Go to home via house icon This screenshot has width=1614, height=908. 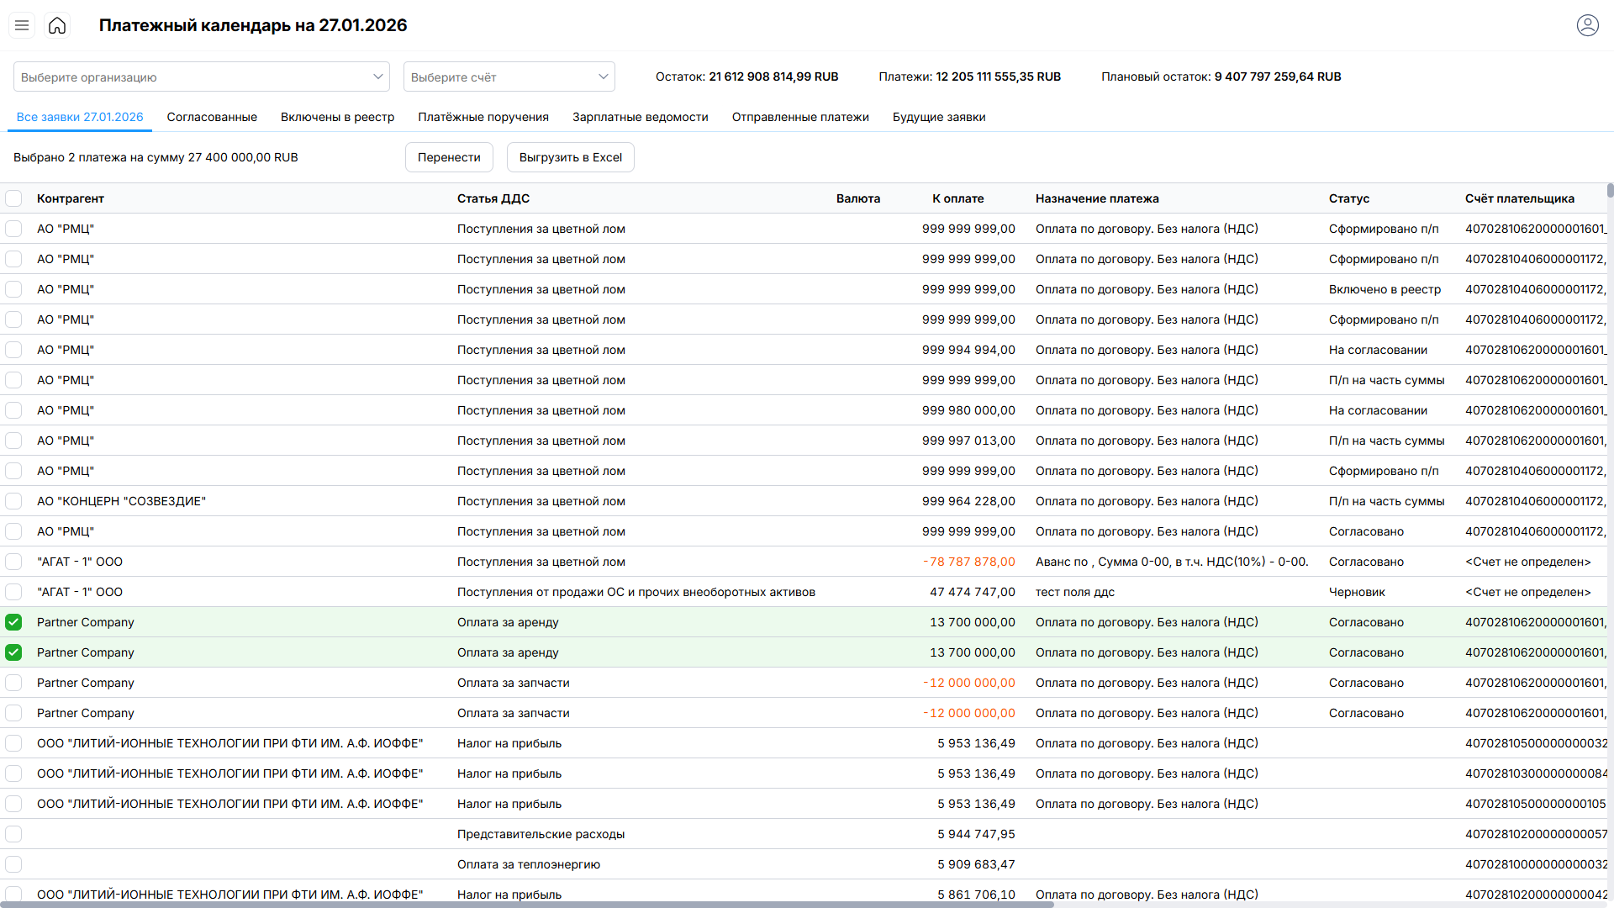57,25
